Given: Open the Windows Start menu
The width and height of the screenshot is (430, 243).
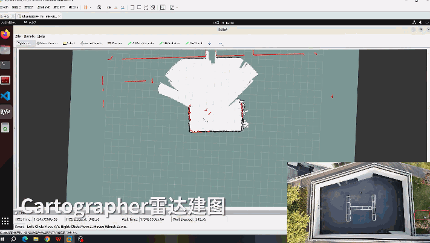Looking at the screenshot, I should pyautogui.click(x=2, y=239).
